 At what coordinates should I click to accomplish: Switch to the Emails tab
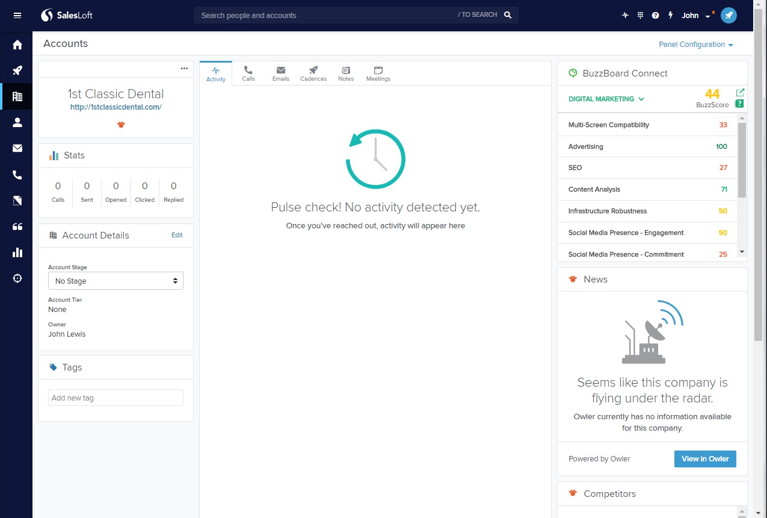coord(281,73)
